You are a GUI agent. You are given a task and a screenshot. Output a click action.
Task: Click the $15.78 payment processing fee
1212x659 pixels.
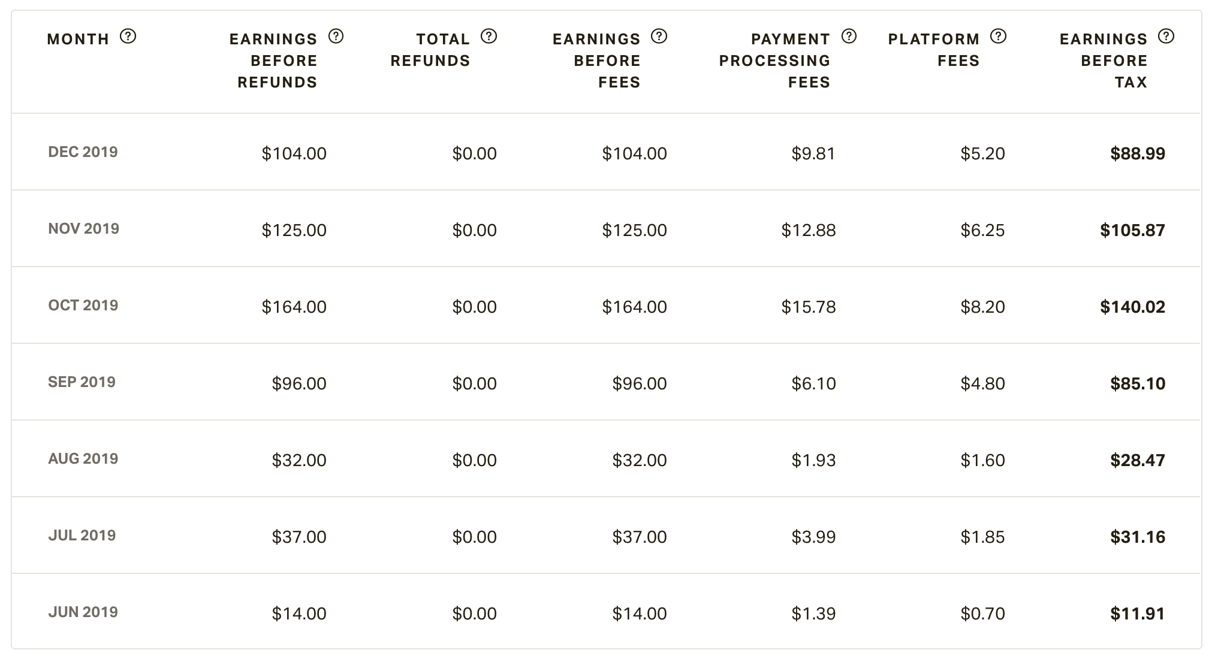coord(808,307)
